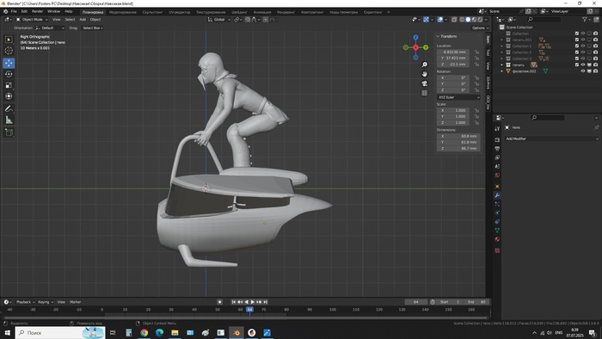Open the Options dropdown in the viewport header
The width and height of the screenshot is (602, 339).
(480, 28)
